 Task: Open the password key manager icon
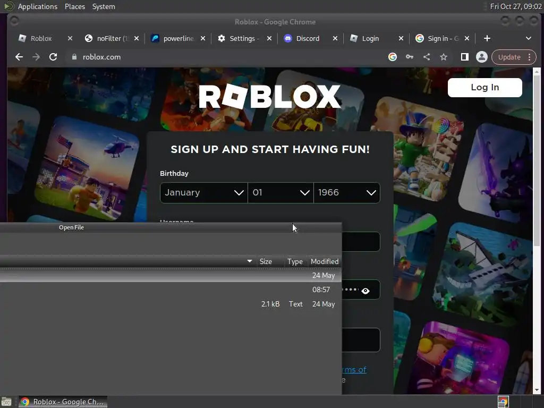pos(410,57)
